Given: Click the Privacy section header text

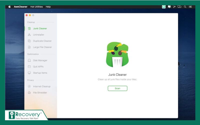Looking at the screenshot, I should point(30,80).
